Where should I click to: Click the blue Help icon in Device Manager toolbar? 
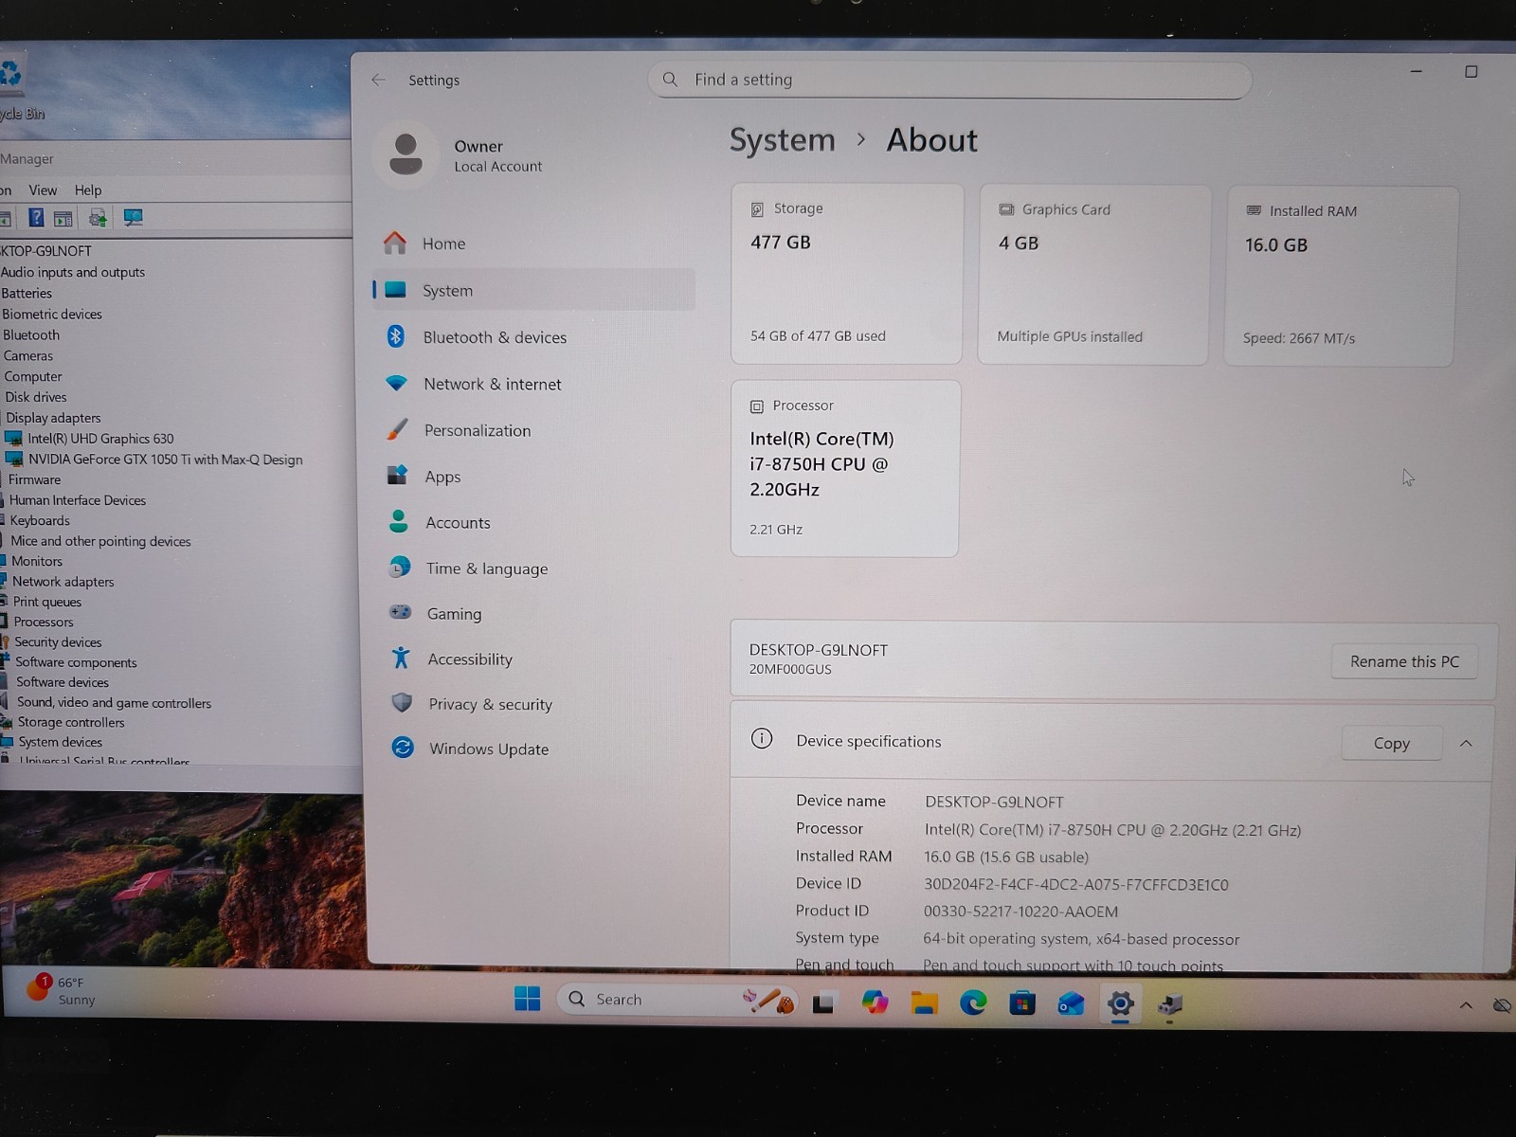pyautogui.click(x=36, y=218)
